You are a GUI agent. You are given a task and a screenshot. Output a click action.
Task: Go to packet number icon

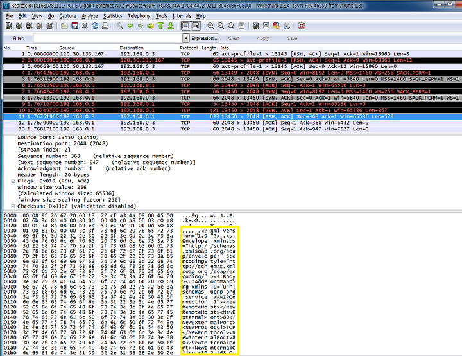(x=151, y=26)
